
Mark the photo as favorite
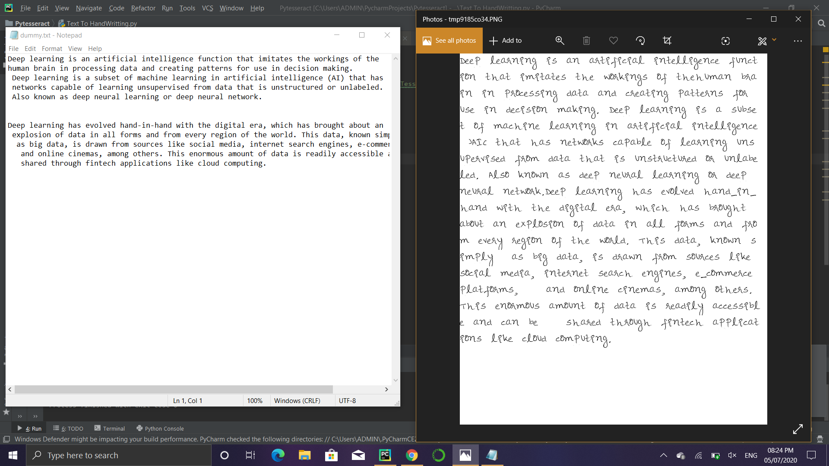pos(613,40)
